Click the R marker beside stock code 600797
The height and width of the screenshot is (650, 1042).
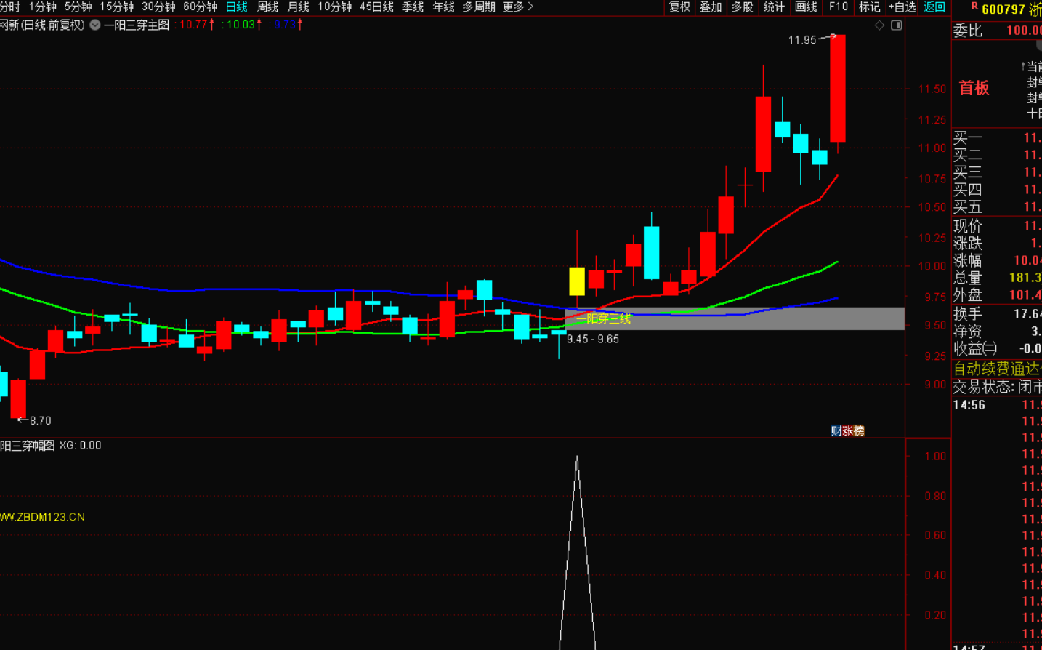tap(974, 7)
